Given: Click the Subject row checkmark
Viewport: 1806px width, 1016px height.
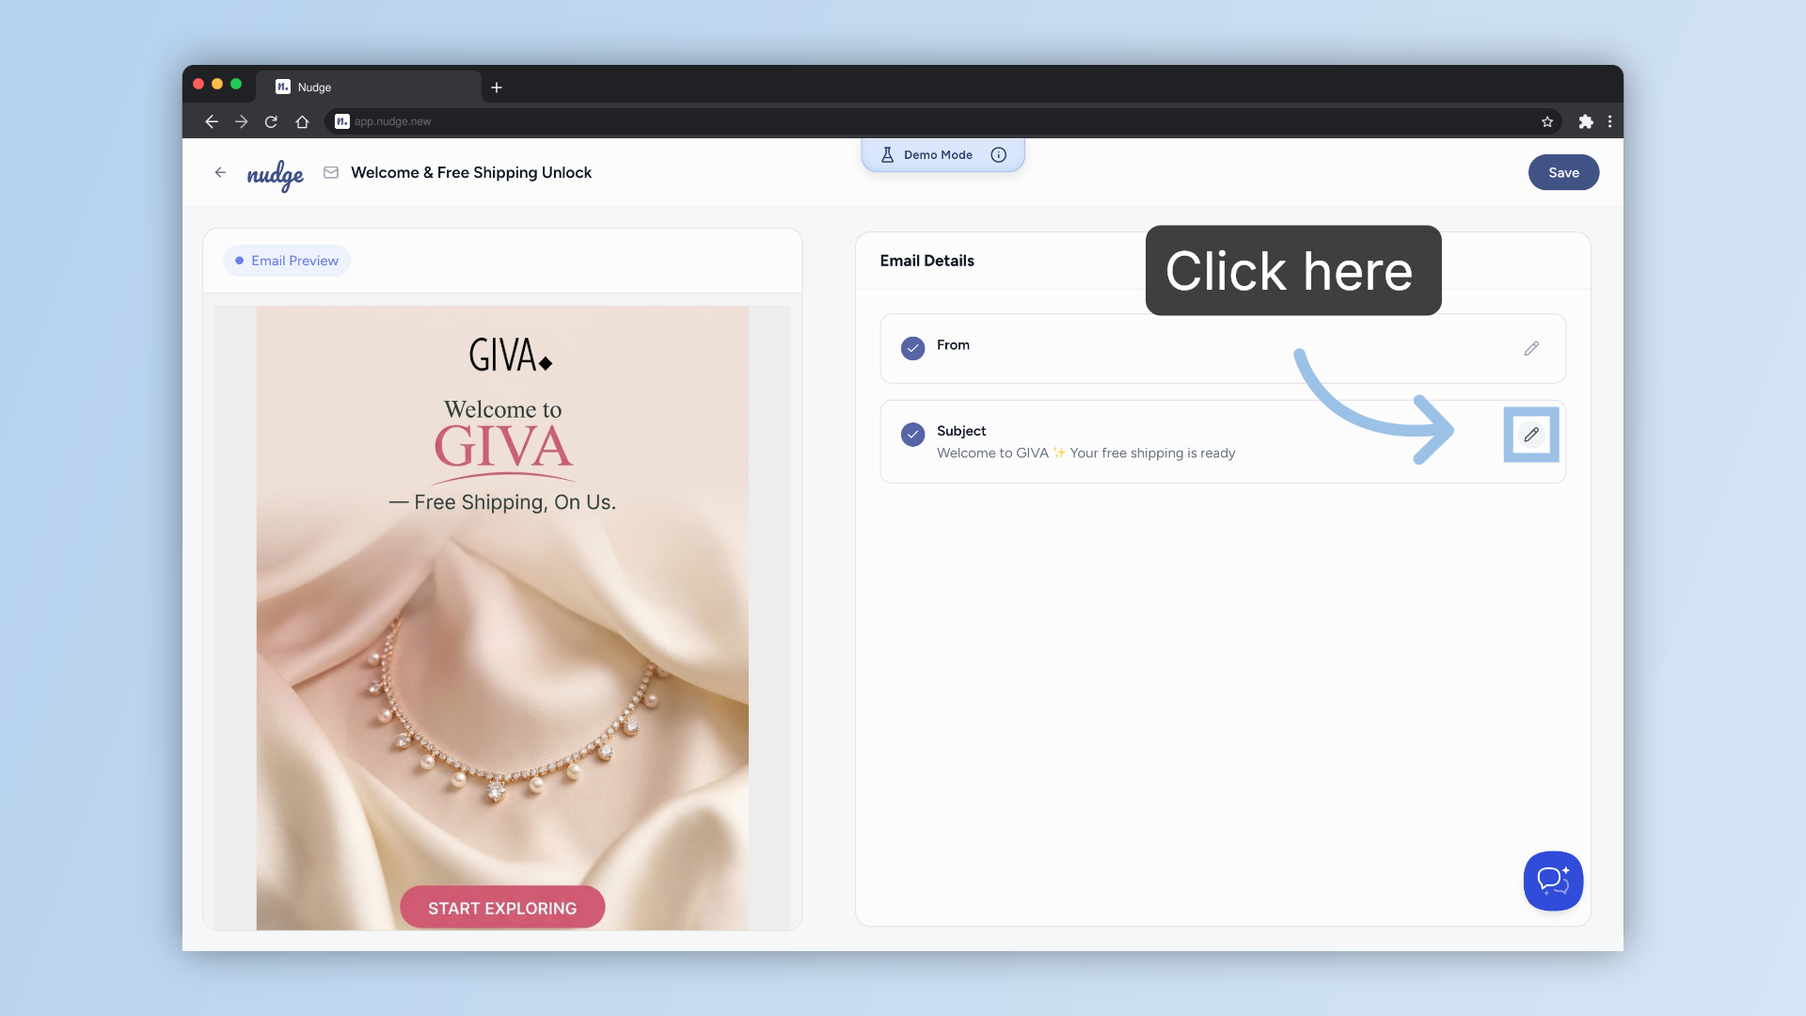Looking at the screenshot, I should pyautogui.click(x=912, y=435).
